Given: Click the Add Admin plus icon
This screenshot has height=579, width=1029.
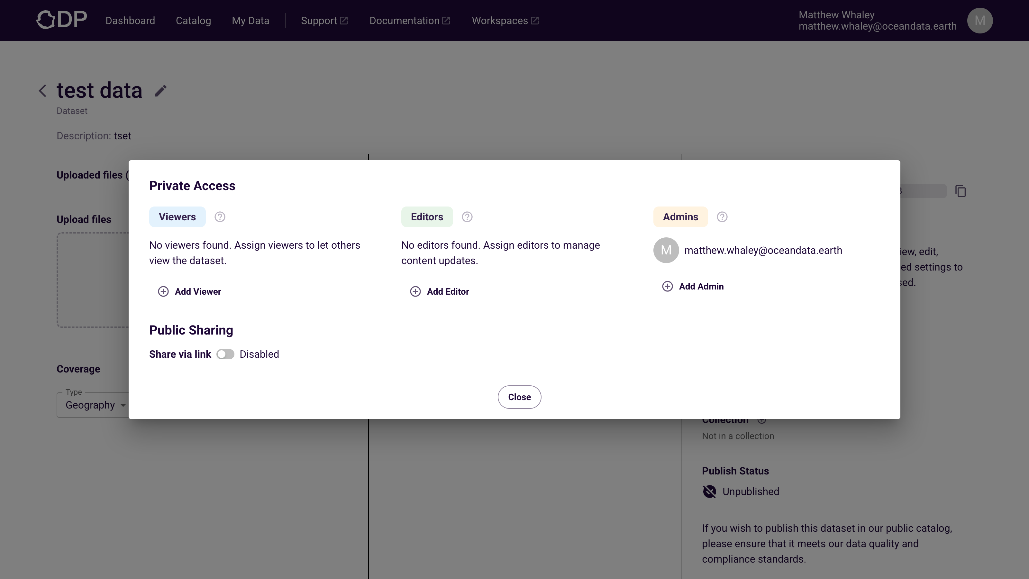Looking at the screenshot, I should click(667, 286).
